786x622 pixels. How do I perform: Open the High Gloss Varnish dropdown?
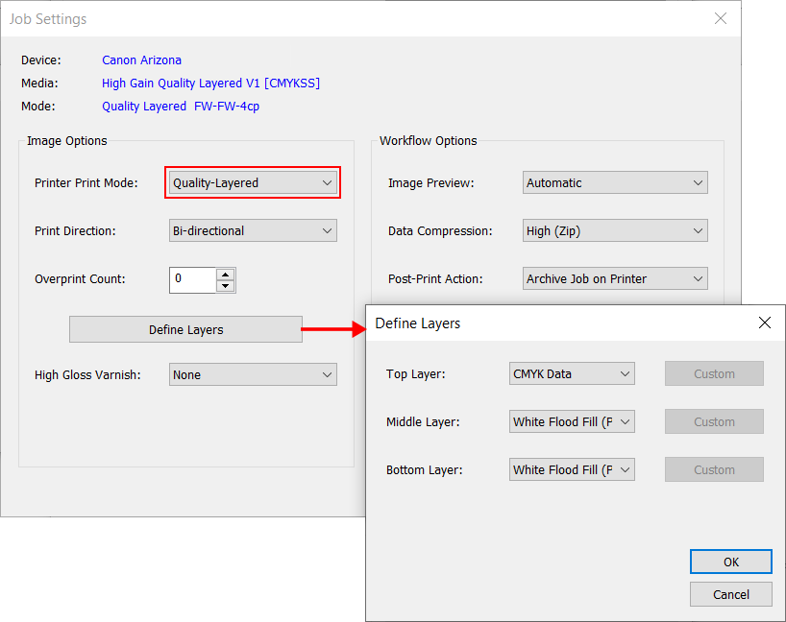pyautogui.click(x=253, y=374)
